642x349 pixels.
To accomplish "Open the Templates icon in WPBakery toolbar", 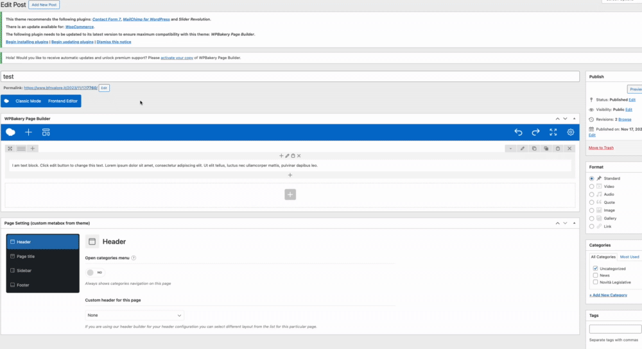I will 46,132.
